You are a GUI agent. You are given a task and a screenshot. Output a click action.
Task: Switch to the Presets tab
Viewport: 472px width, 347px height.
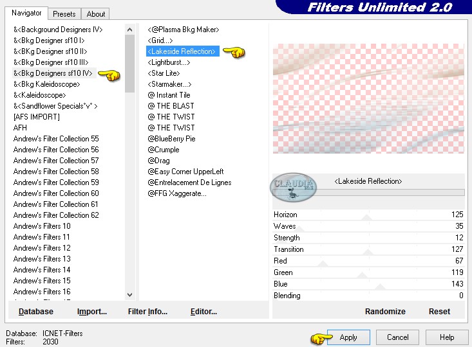point(64,14)
